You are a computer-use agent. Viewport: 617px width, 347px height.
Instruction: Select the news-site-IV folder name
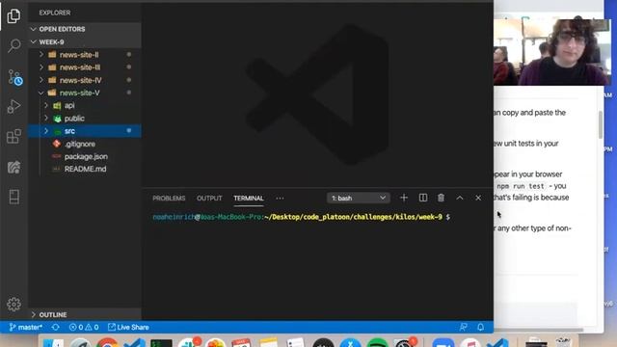[81, 80]
